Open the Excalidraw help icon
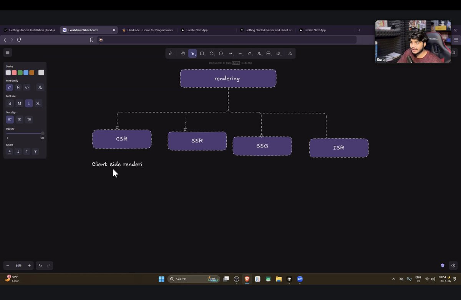 (x=453, y=265)
